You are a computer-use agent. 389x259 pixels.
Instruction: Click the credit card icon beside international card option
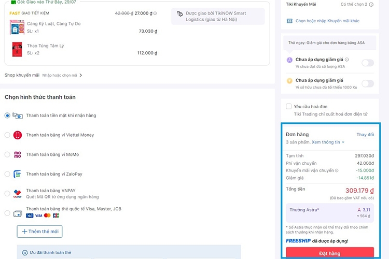(x=18, y=213)
